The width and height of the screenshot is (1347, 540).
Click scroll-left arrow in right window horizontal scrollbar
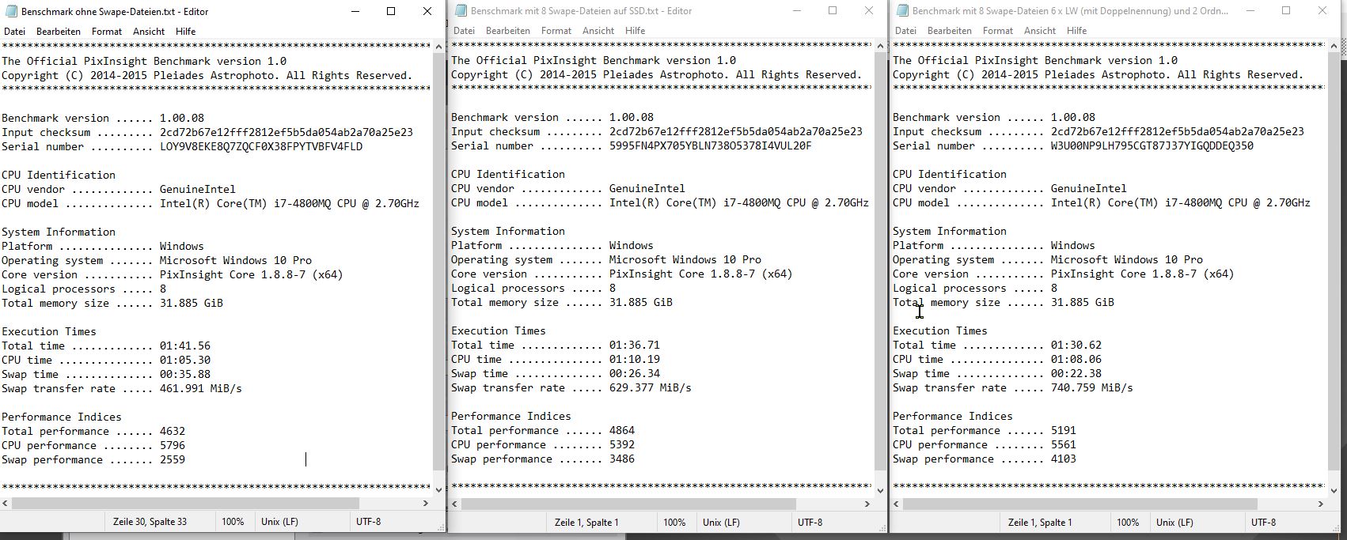click(897, 503)
